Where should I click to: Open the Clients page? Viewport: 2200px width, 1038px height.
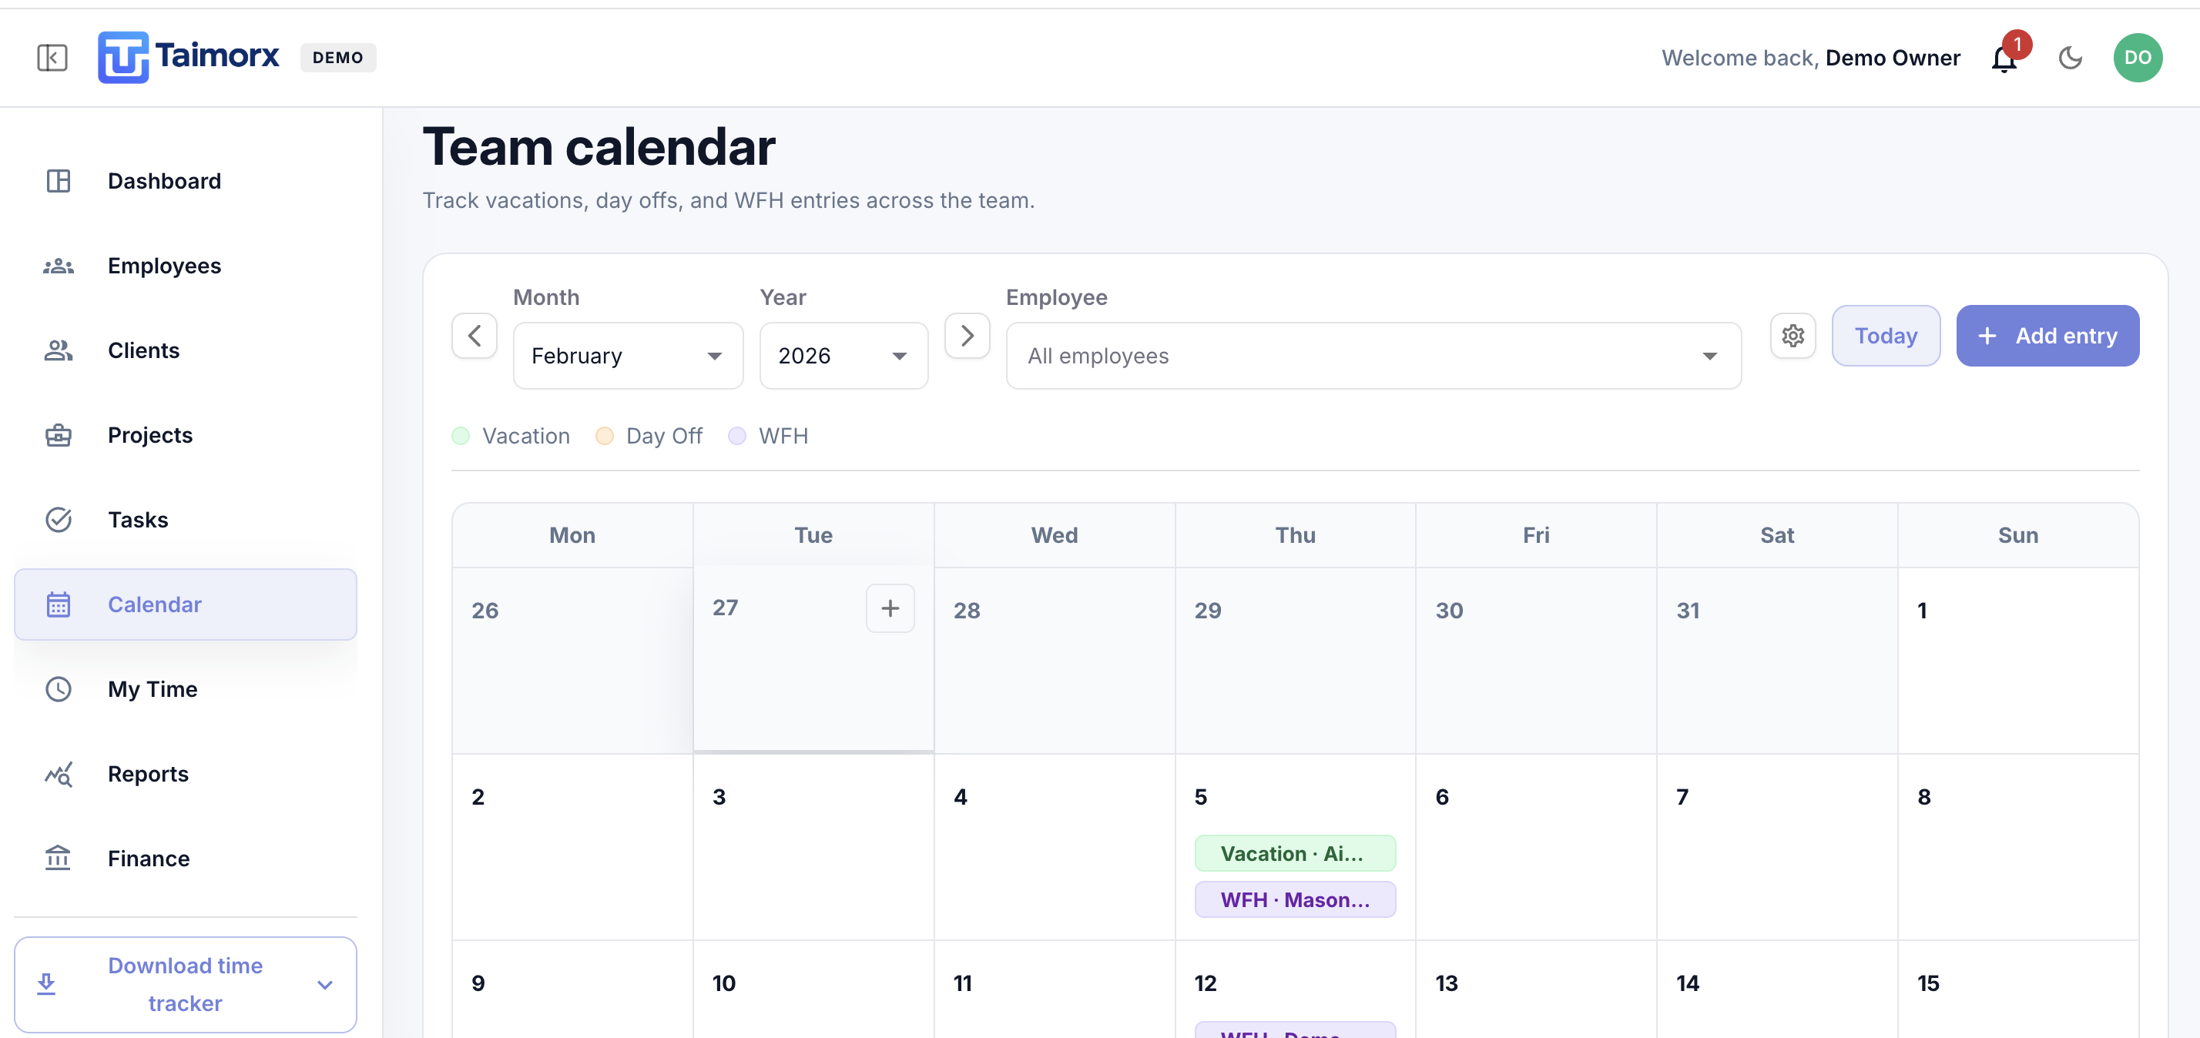(143, 350)
